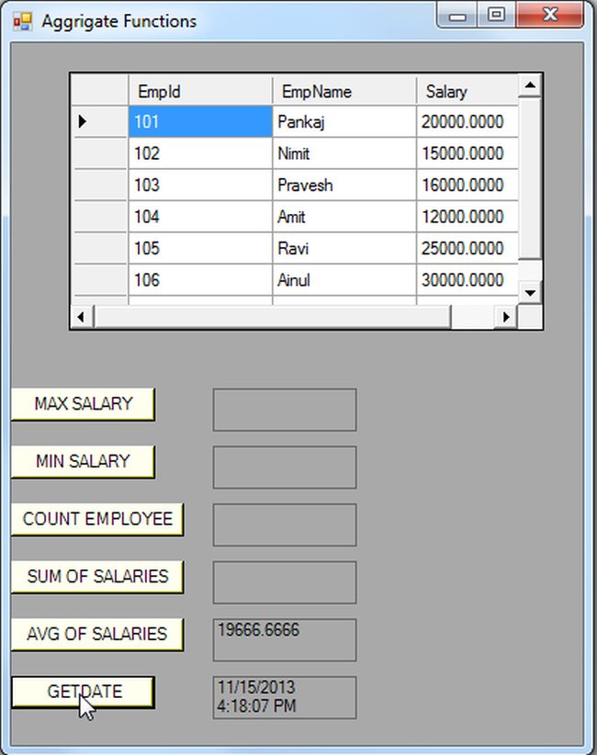Select the 11/15/2013 date result field

pos(285,698)
